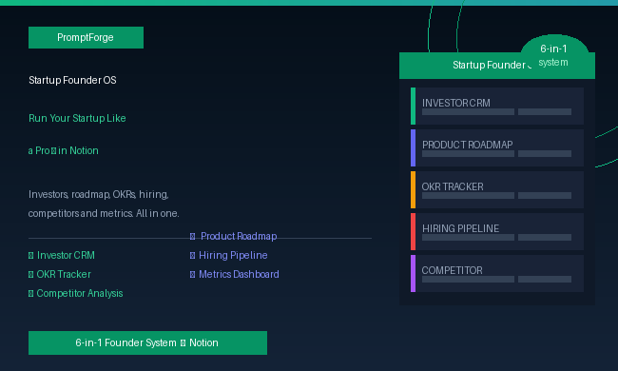Click the Investors, roadmap, OKRs, hiring description line
The height and width of the screenshot is (371, 618).
(x=99, y=194)
